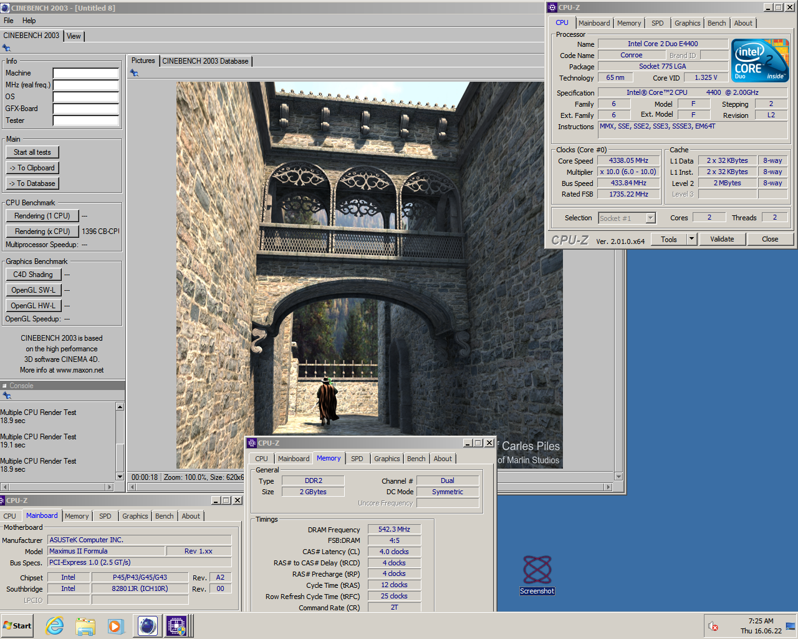Click the Tester input field
Viewport: 798px width, 639px height.
click(86, 120)
